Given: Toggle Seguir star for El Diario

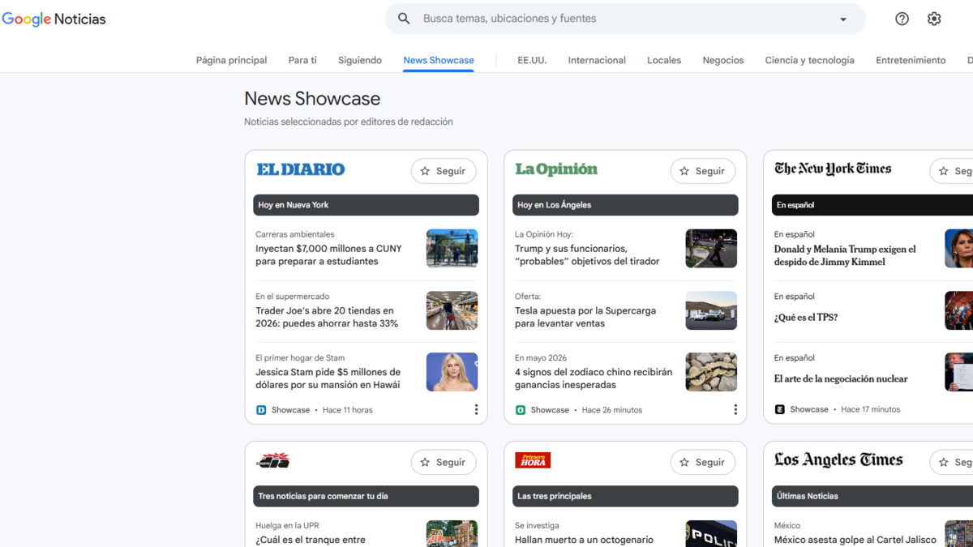Looking at the screenshot, I should [444, 171].
